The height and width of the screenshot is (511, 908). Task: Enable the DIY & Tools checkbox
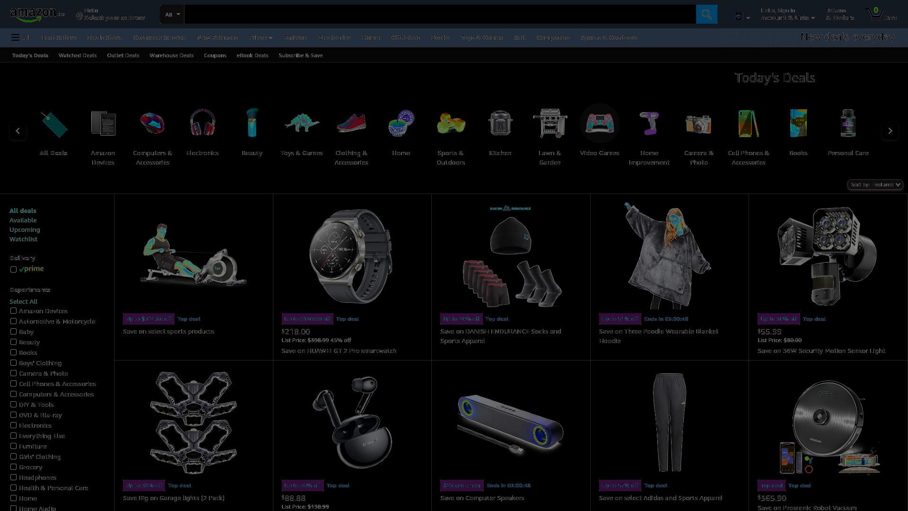pos(13,405)
